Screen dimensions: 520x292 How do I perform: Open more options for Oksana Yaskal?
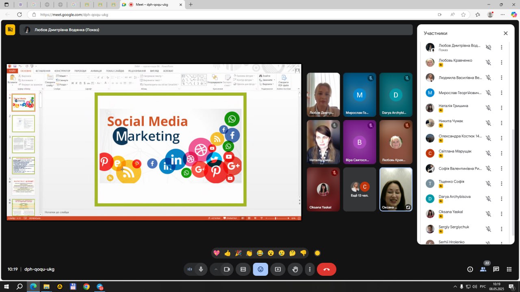[x=501, y=214]
